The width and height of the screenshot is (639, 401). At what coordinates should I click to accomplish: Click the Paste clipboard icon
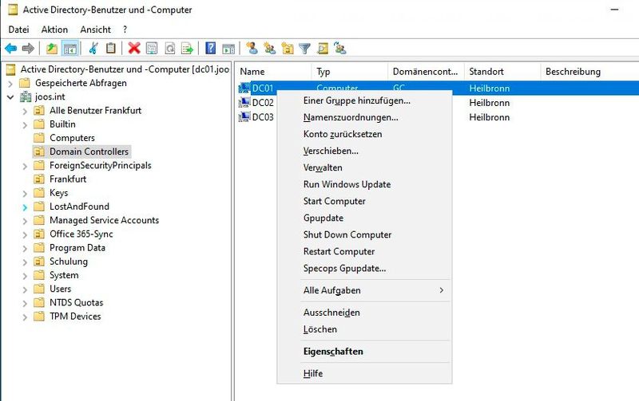(110, 49)
